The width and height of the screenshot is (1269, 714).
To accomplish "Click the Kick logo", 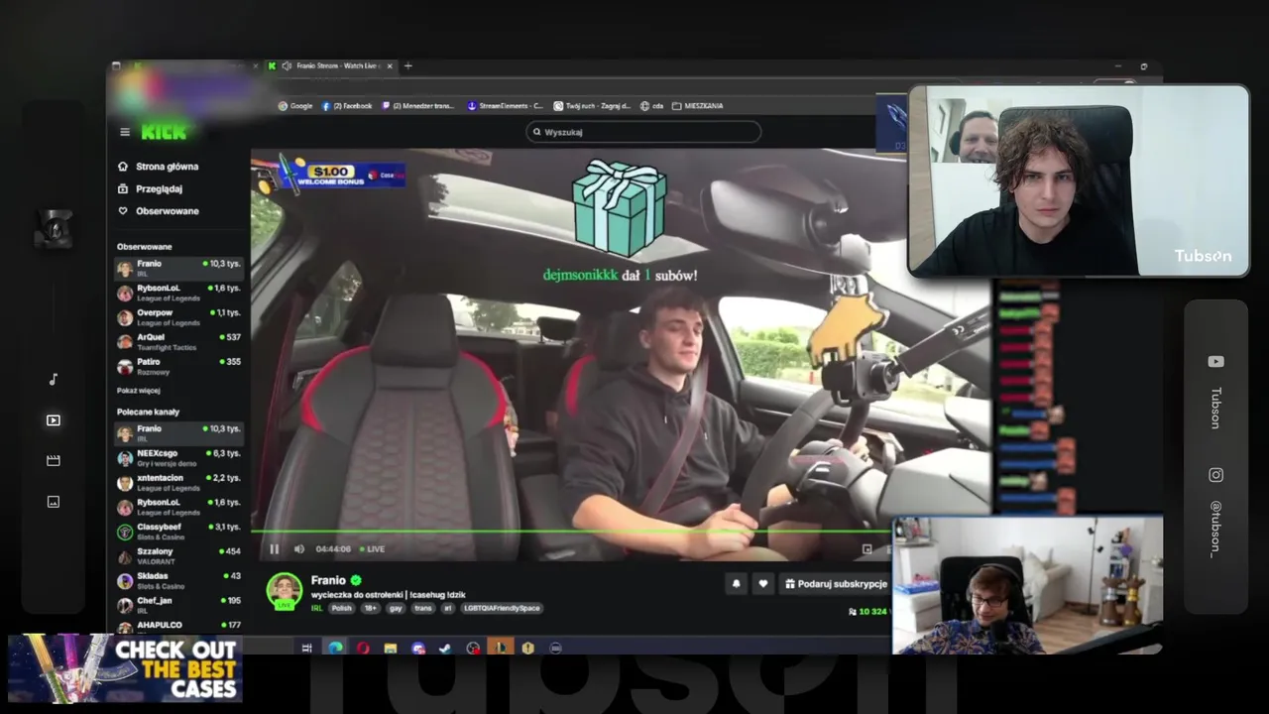I will point(164,132).
